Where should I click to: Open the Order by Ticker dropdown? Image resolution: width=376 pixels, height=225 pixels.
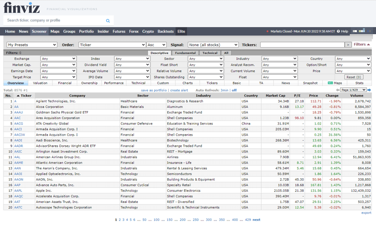pyautogui.click(x=112, y=45)
